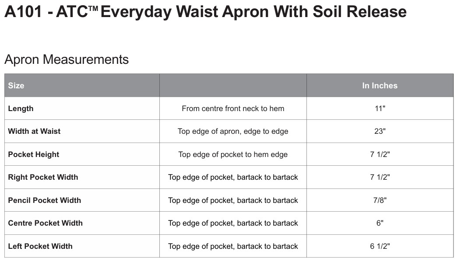Select the Left Pocket Width label
Screen dimensions: 461x265
[40, 246]
